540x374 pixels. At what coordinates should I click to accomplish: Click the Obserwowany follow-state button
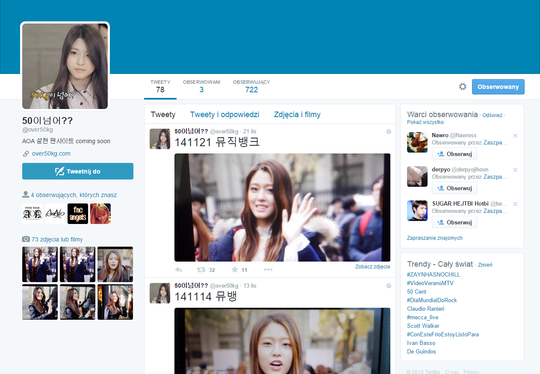coord(498,87)
